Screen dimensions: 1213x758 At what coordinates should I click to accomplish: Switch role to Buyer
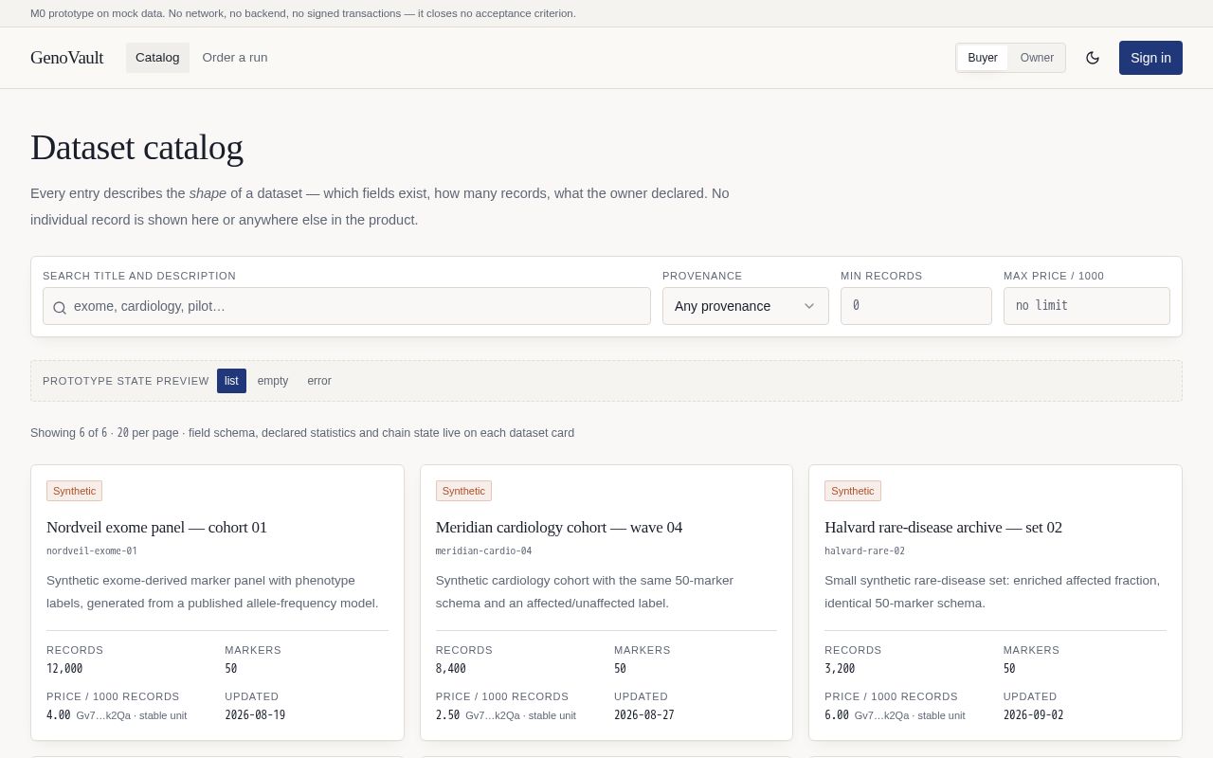pyautogui.click(x=983, y=58)
